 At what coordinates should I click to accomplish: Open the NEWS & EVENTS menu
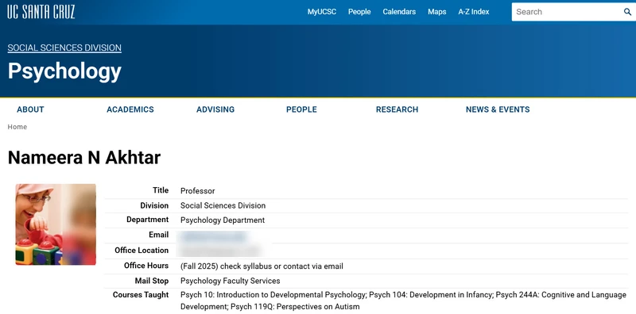coord(498,109)
